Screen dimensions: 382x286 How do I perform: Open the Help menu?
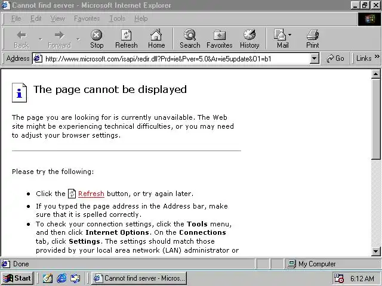[x=141, y=18]
